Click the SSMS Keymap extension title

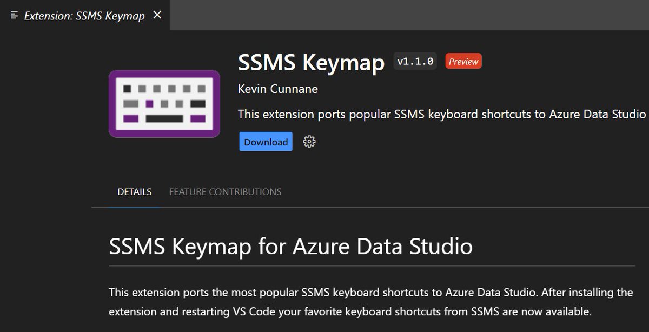pyautogui.click(x=311, y=62)
